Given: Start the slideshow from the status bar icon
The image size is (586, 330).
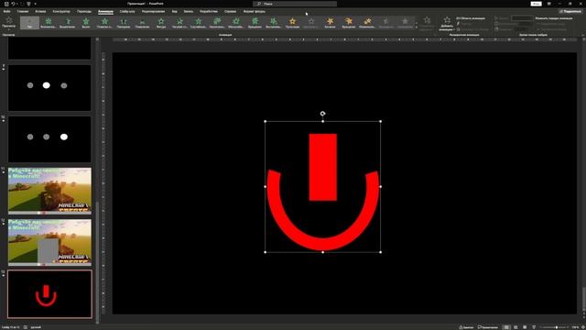Looking at the screenshot, I should pyautogui.click(x=534, y=327).
